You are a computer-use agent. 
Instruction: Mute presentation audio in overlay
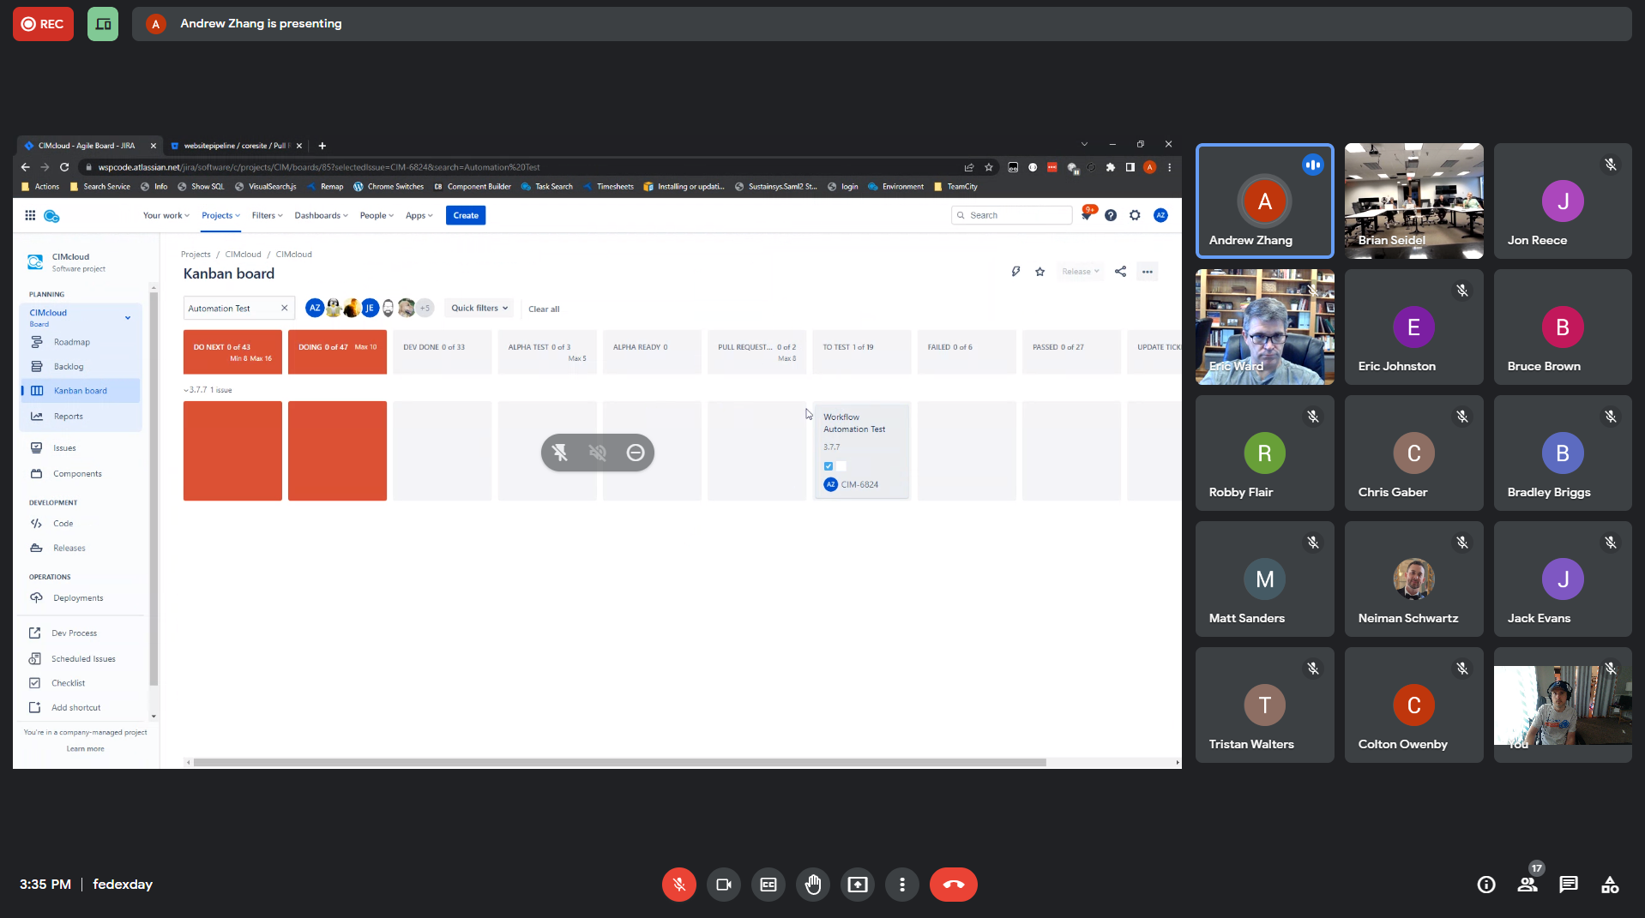click(597, 453)
